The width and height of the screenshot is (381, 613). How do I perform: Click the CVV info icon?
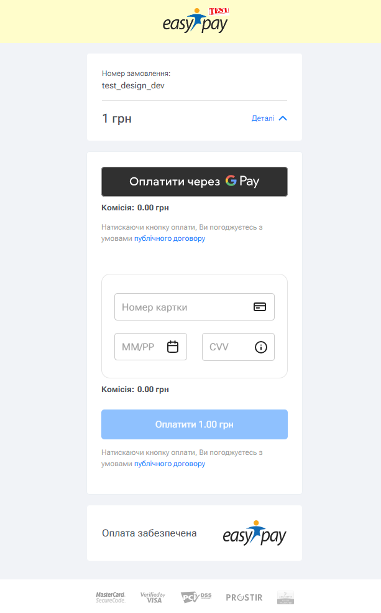point(261,347)
